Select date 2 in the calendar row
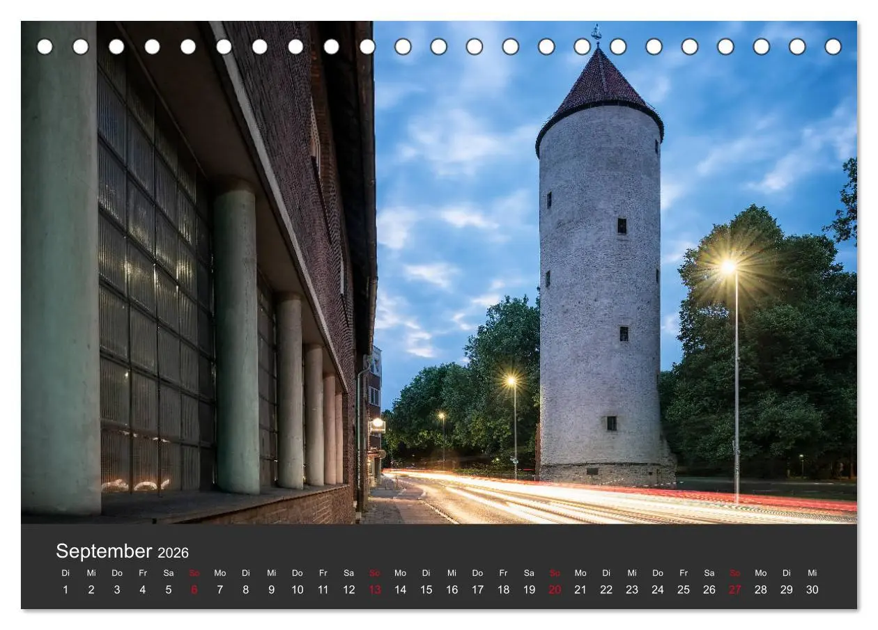 click(91, 590)
